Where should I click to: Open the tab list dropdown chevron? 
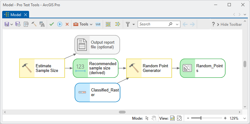click(x=245, y=15)
